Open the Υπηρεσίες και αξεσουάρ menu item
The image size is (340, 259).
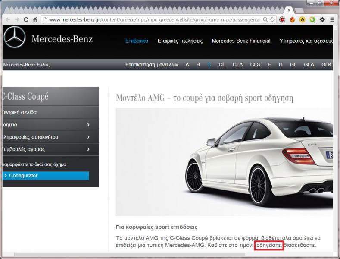[306, 41]
